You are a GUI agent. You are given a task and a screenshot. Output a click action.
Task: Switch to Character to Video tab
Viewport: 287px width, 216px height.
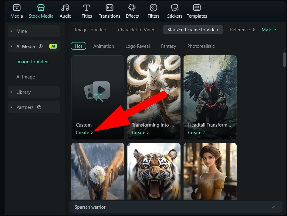(x=137, y=30)
